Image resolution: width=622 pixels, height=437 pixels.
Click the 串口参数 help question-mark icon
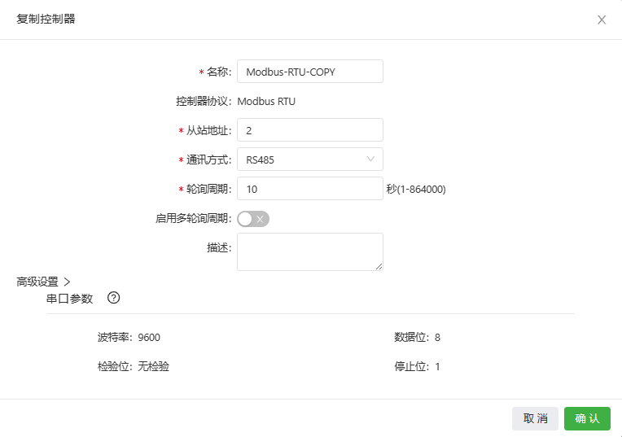click(x=114, y=298)
